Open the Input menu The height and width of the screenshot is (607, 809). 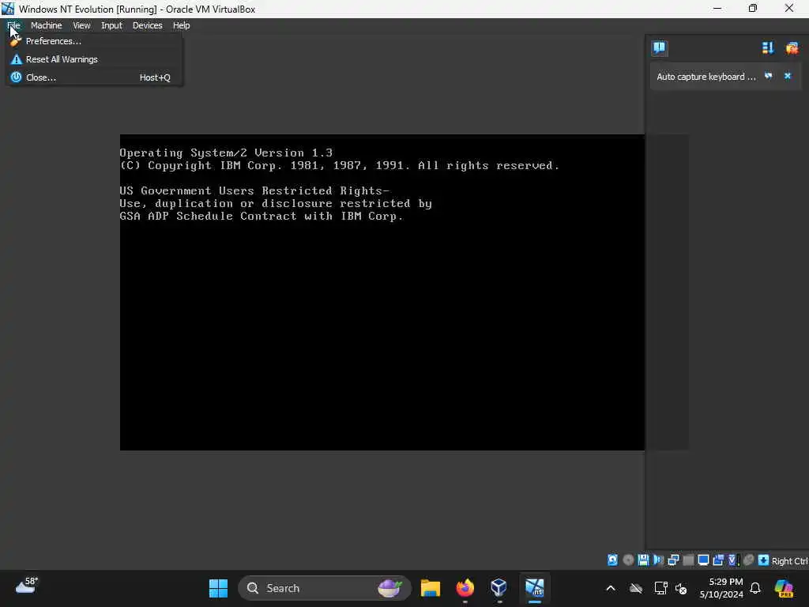pos(111,25)
